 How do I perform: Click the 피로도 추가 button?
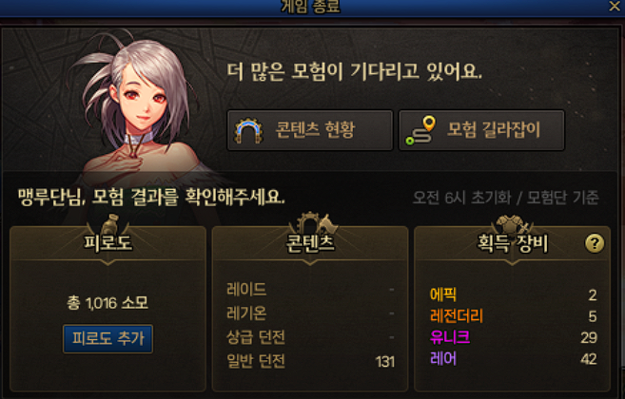(107, 338)
